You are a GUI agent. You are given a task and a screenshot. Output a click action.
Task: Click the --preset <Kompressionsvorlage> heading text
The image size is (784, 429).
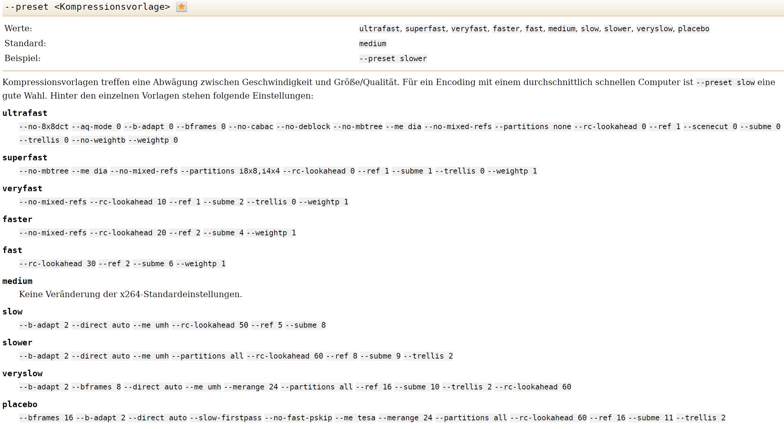[x=87, y=7]
